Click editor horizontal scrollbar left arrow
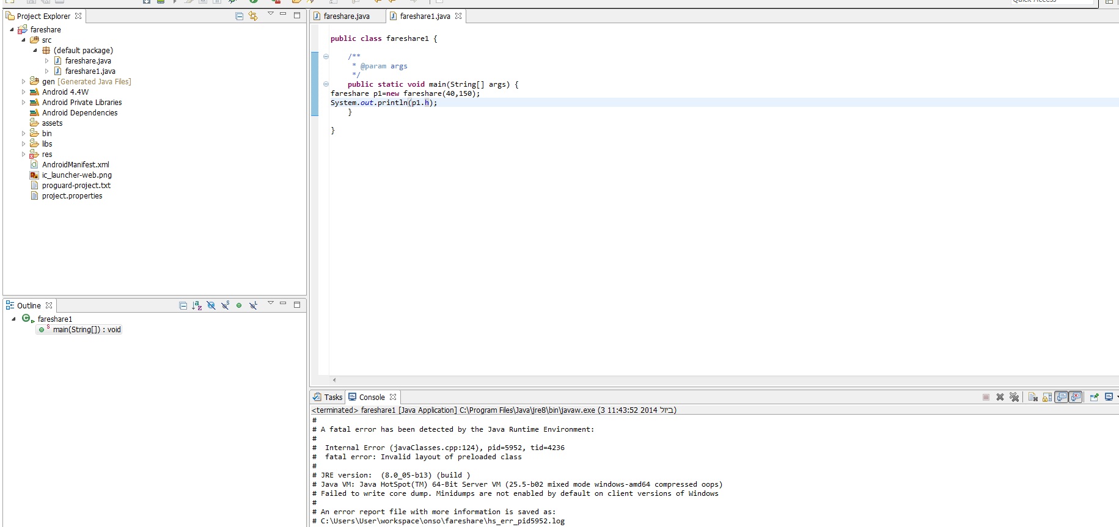 [x=334, y=380]
